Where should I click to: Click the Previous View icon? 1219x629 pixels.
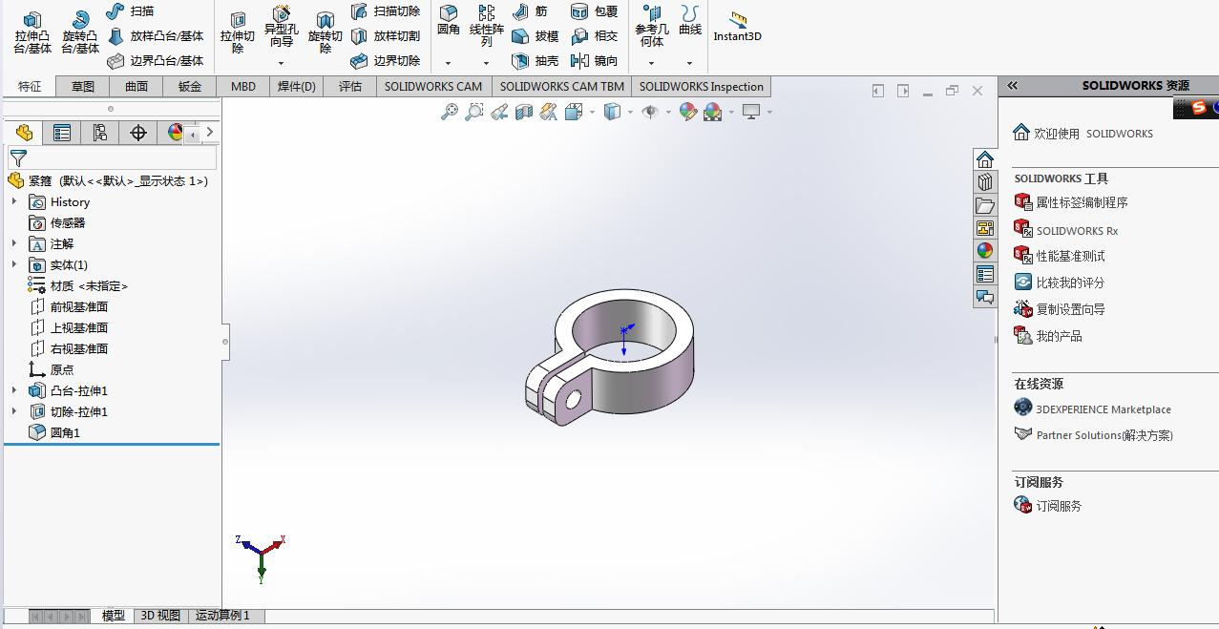[x=499, y=112]
